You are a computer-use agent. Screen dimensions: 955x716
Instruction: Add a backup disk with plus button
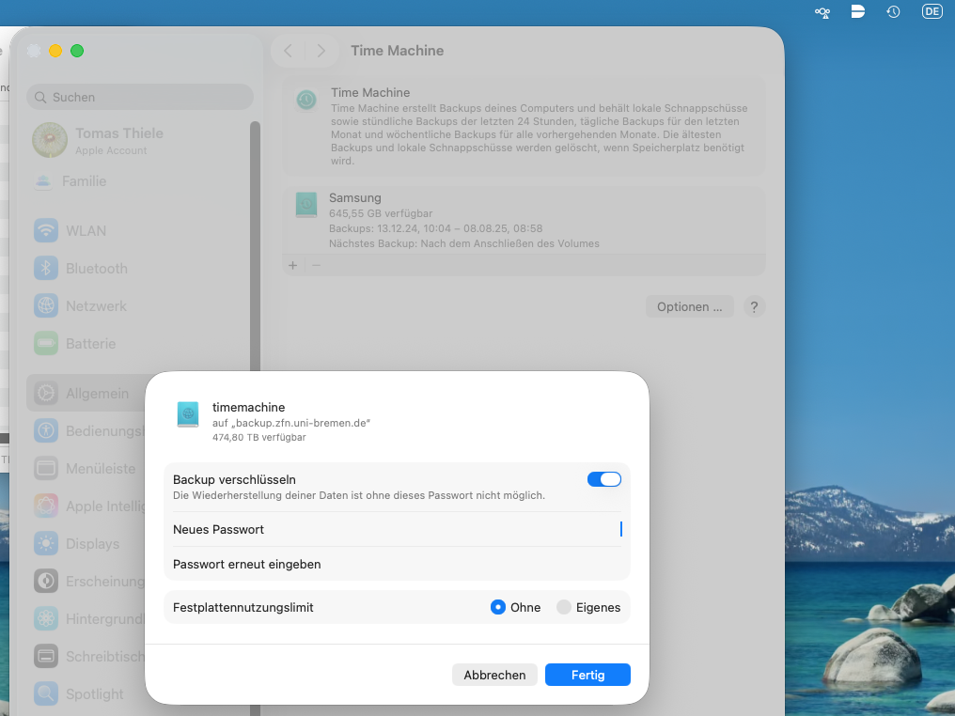point(292,266)
